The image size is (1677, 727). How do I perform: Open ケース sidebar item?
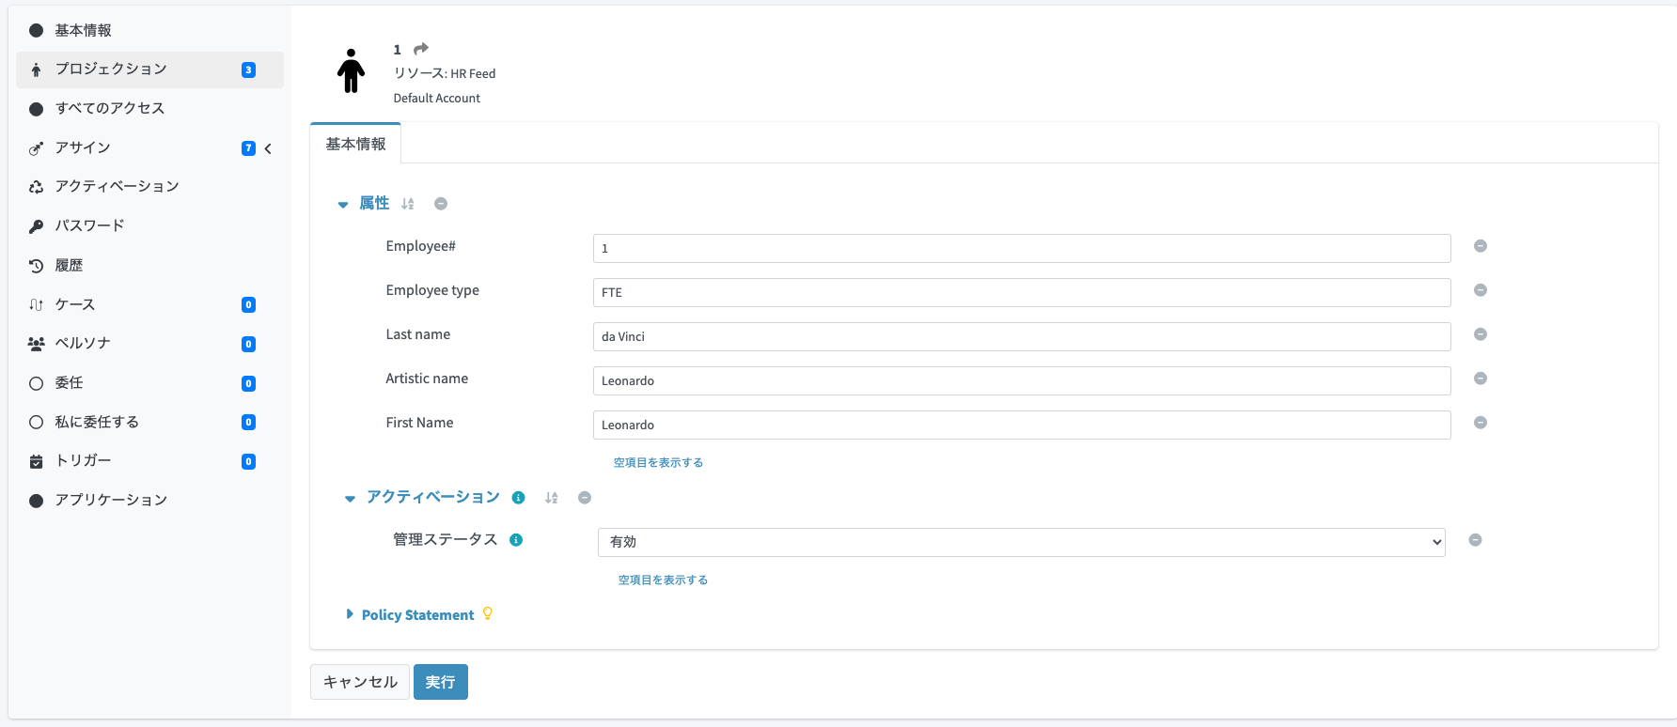click(149, 304)
